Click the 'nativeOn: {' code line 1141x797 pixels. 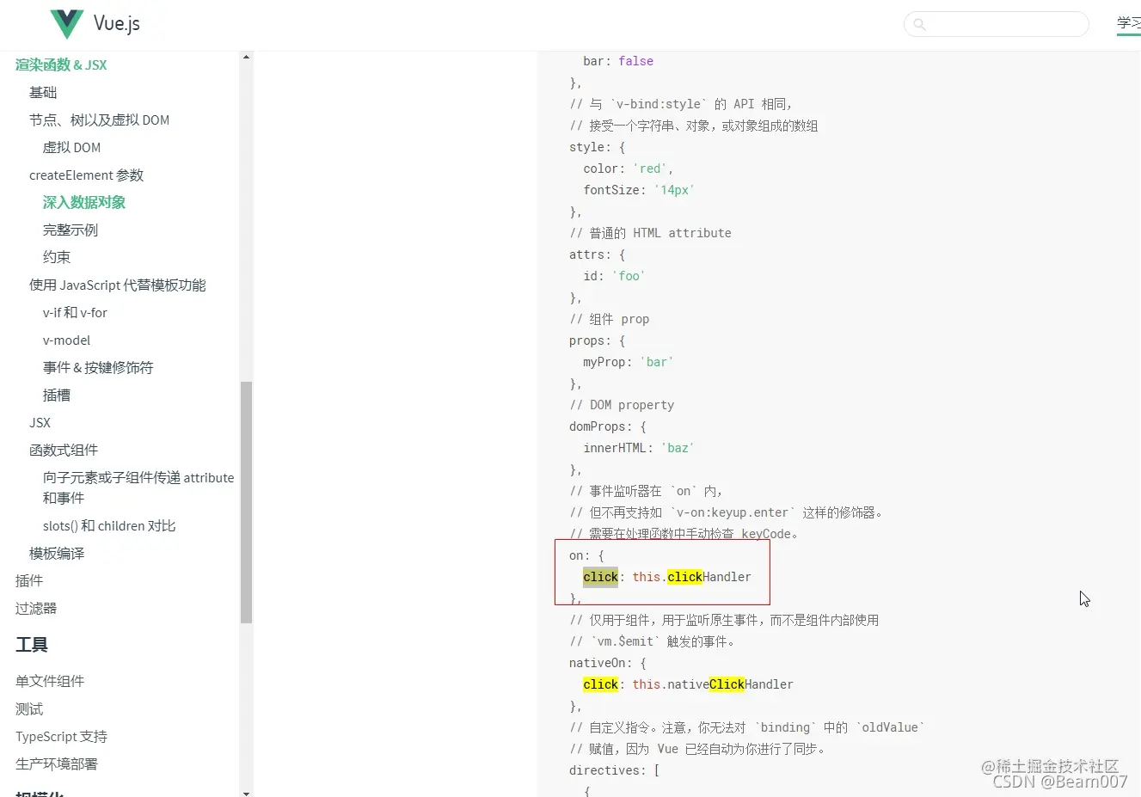pyautogui.click(x=608, y=663)
